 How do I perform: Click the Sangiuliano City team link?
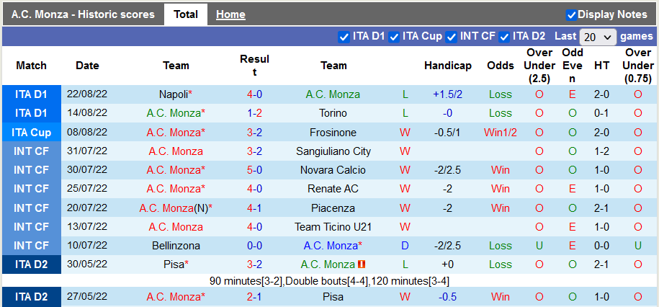[333, 151]
